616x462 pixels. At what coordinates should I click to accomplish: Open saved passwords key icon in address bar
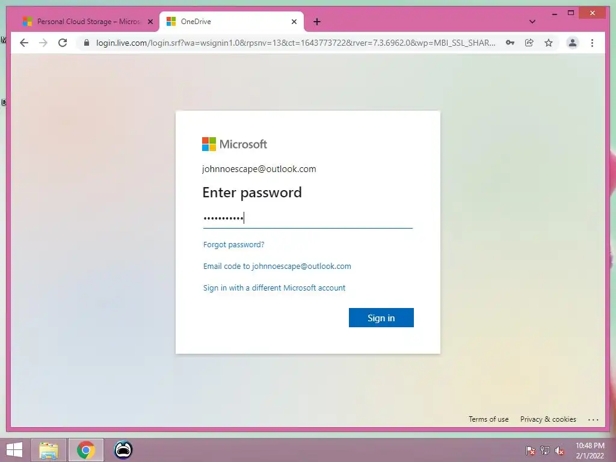(x=510, y=43)
